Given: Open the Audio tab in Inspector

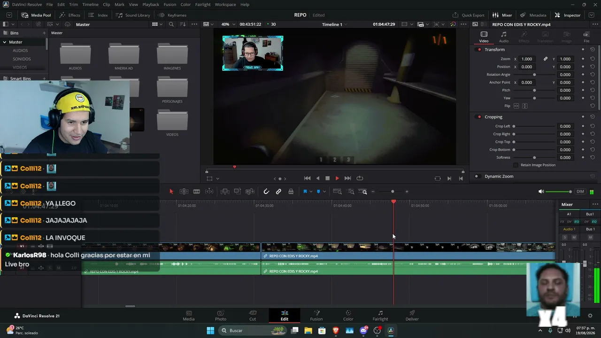Looking at the screenshot, I should coord(504,37).
